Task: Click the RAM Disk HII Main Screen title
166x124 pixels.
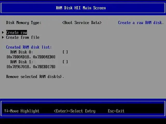Action: [81, 8]
